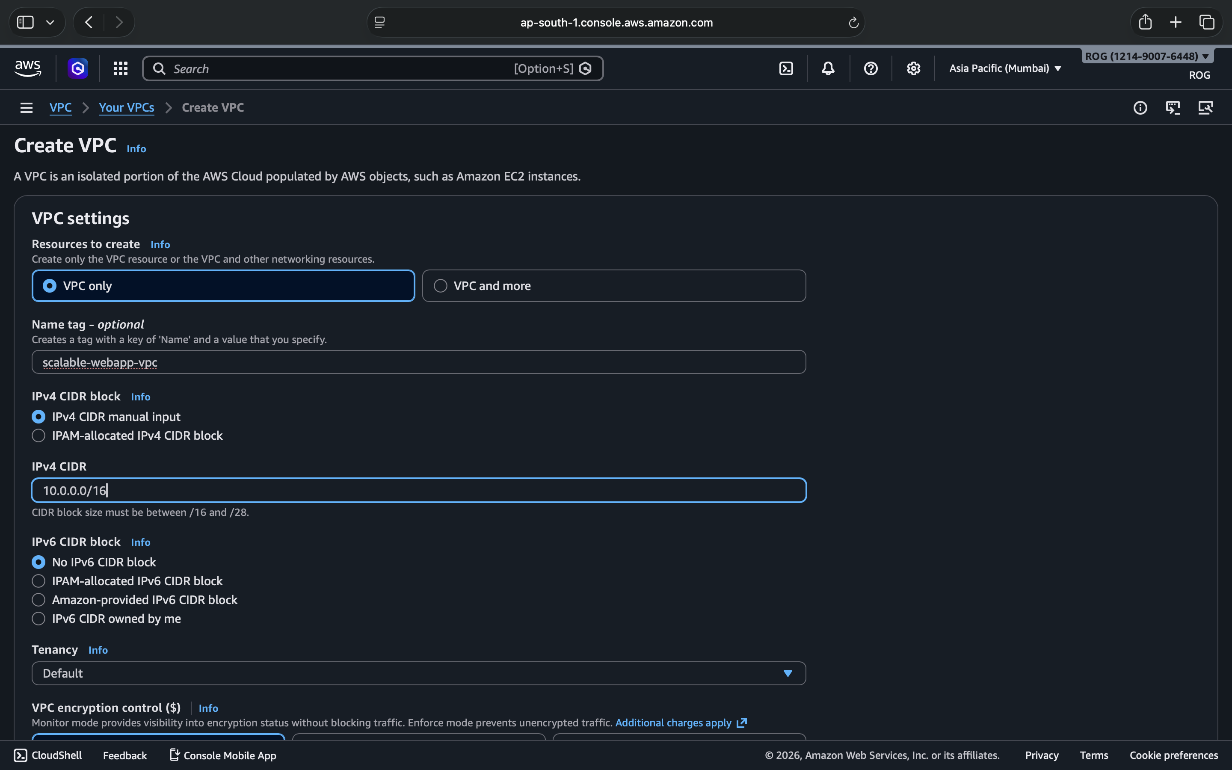The image size is (1232, 770).
Task: Go to Your VPCs breadcrumb
Action: tap(126, 107)
